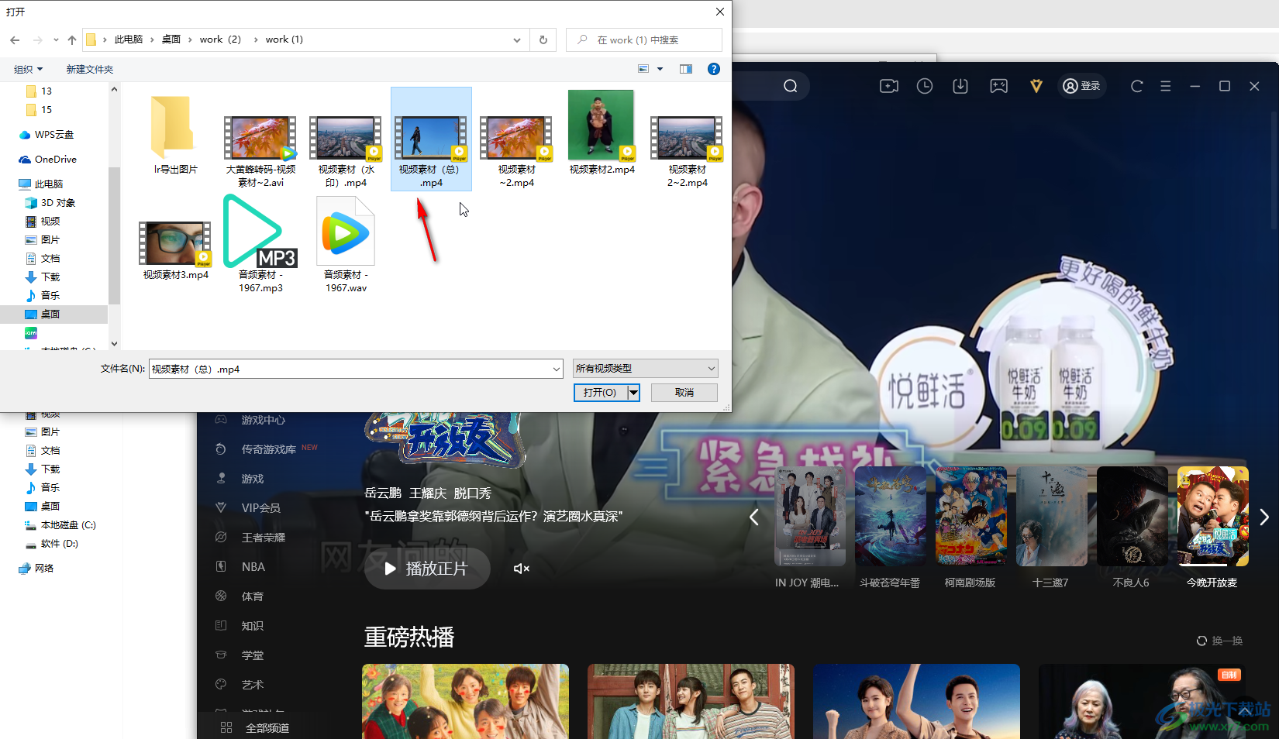Open 游戏中心 in Tencent Video sidebar
Screen dimensions: 1279x739
point(263,420)
